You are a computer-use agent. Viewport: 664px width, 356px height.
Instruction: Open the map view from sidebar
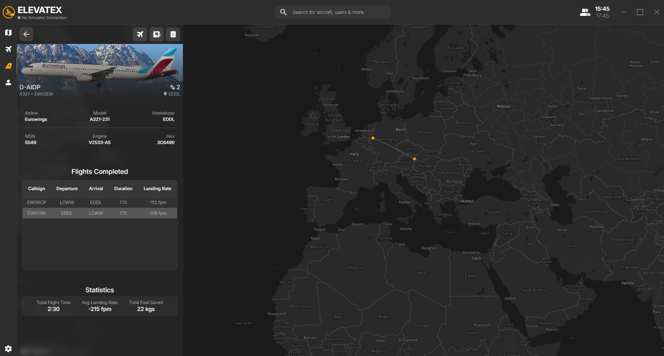[8, 33]
